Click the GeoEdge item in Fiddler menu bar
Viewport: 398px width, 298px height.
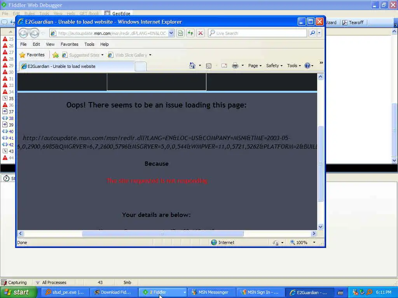(x=117, y=14)
